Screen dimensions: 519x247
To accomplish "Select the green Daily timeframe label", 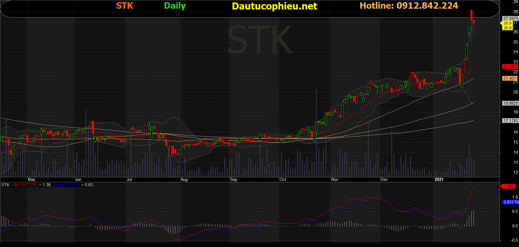I will coord(175,6).
